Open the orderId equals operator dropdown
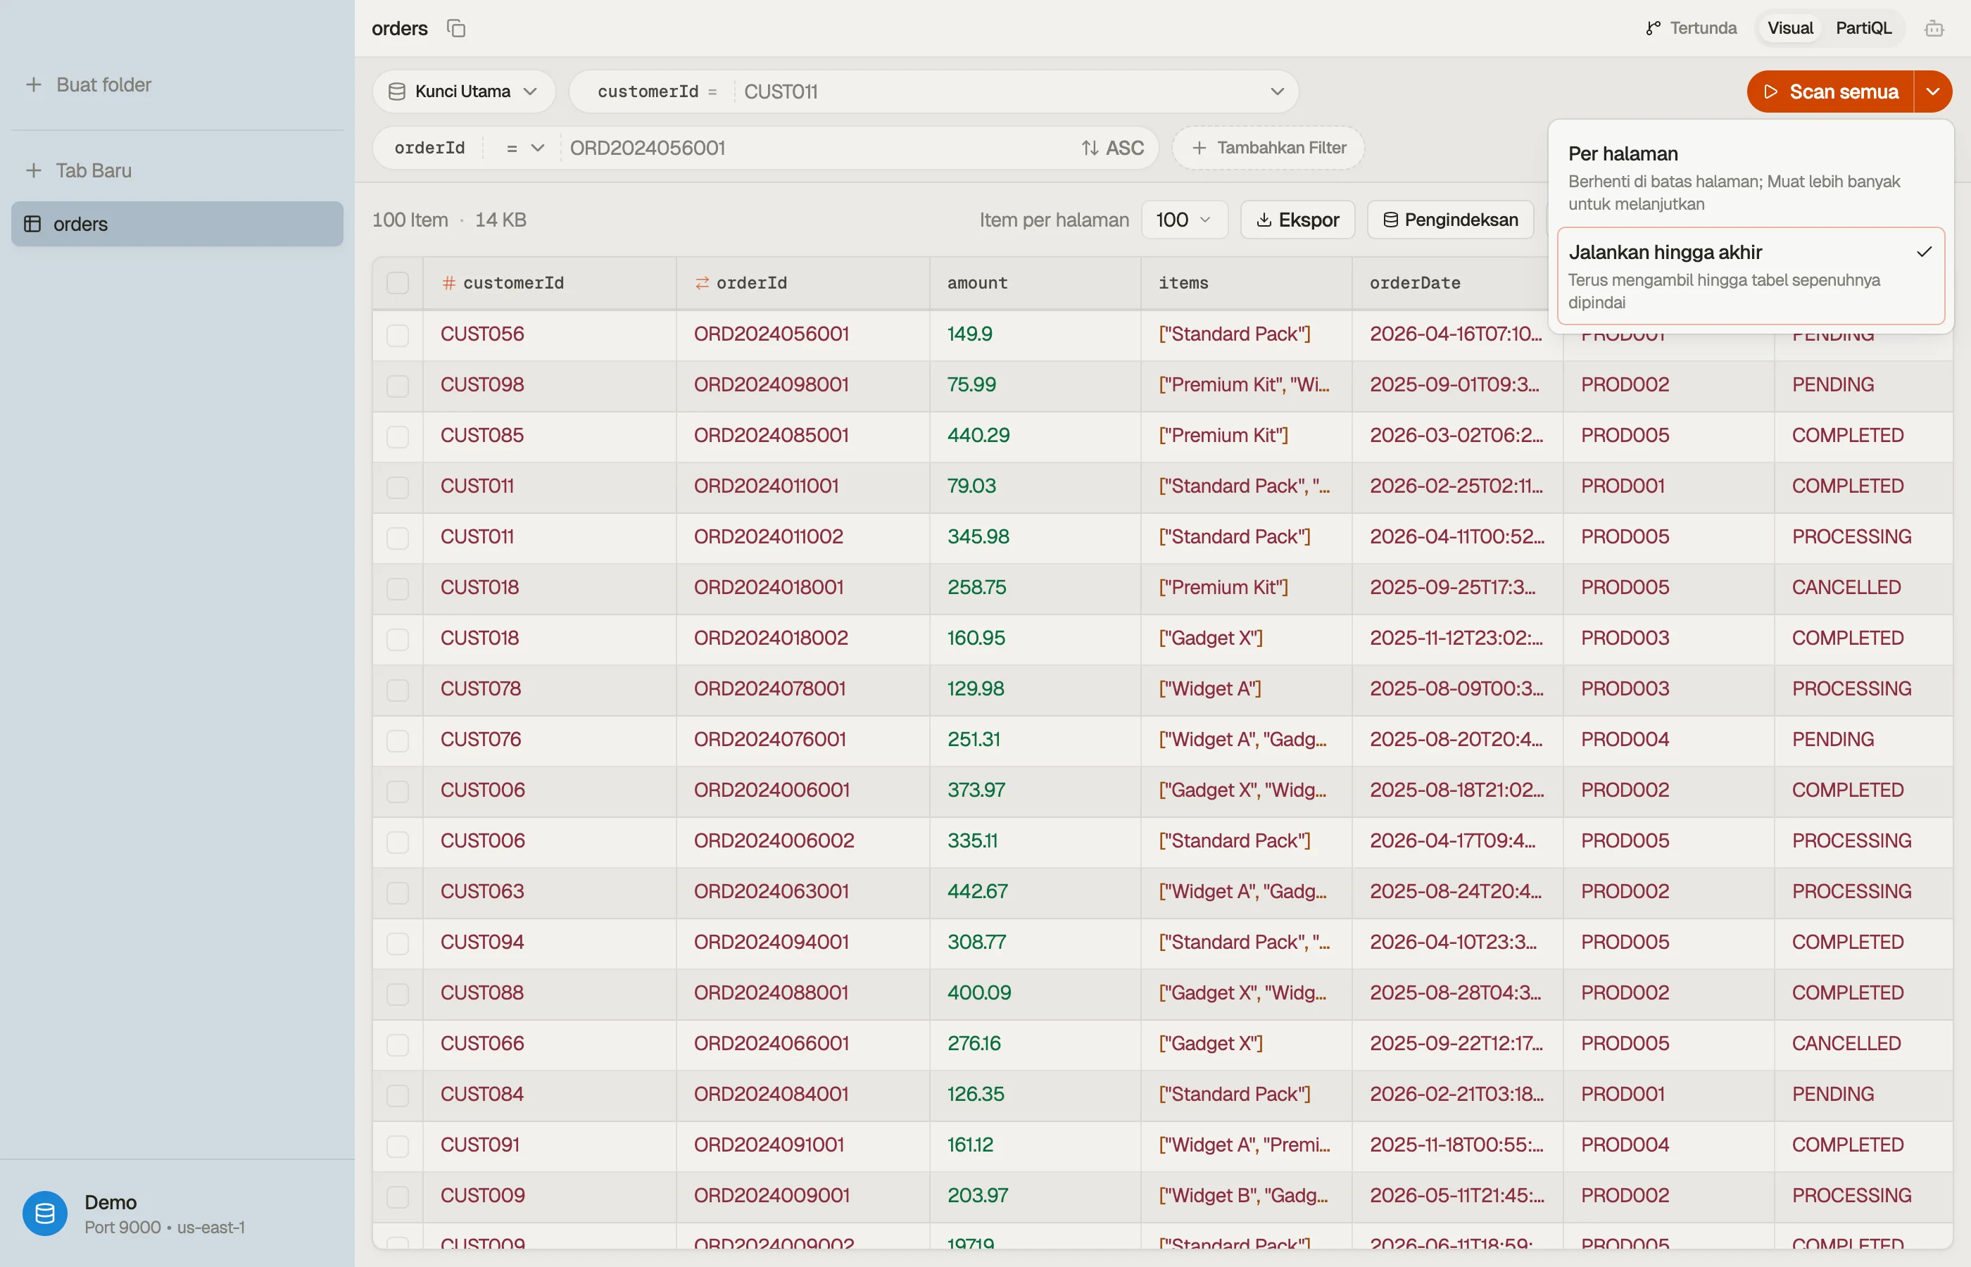The height and width of the screenshot is (1267, 1971). [x=525, y=148]
